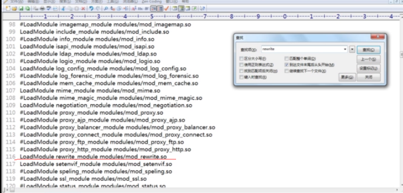This screenshot has width=403, height=193.
Task: Click the scissors Cut icon
Action: pyautogui.click(x=63, y=9)
